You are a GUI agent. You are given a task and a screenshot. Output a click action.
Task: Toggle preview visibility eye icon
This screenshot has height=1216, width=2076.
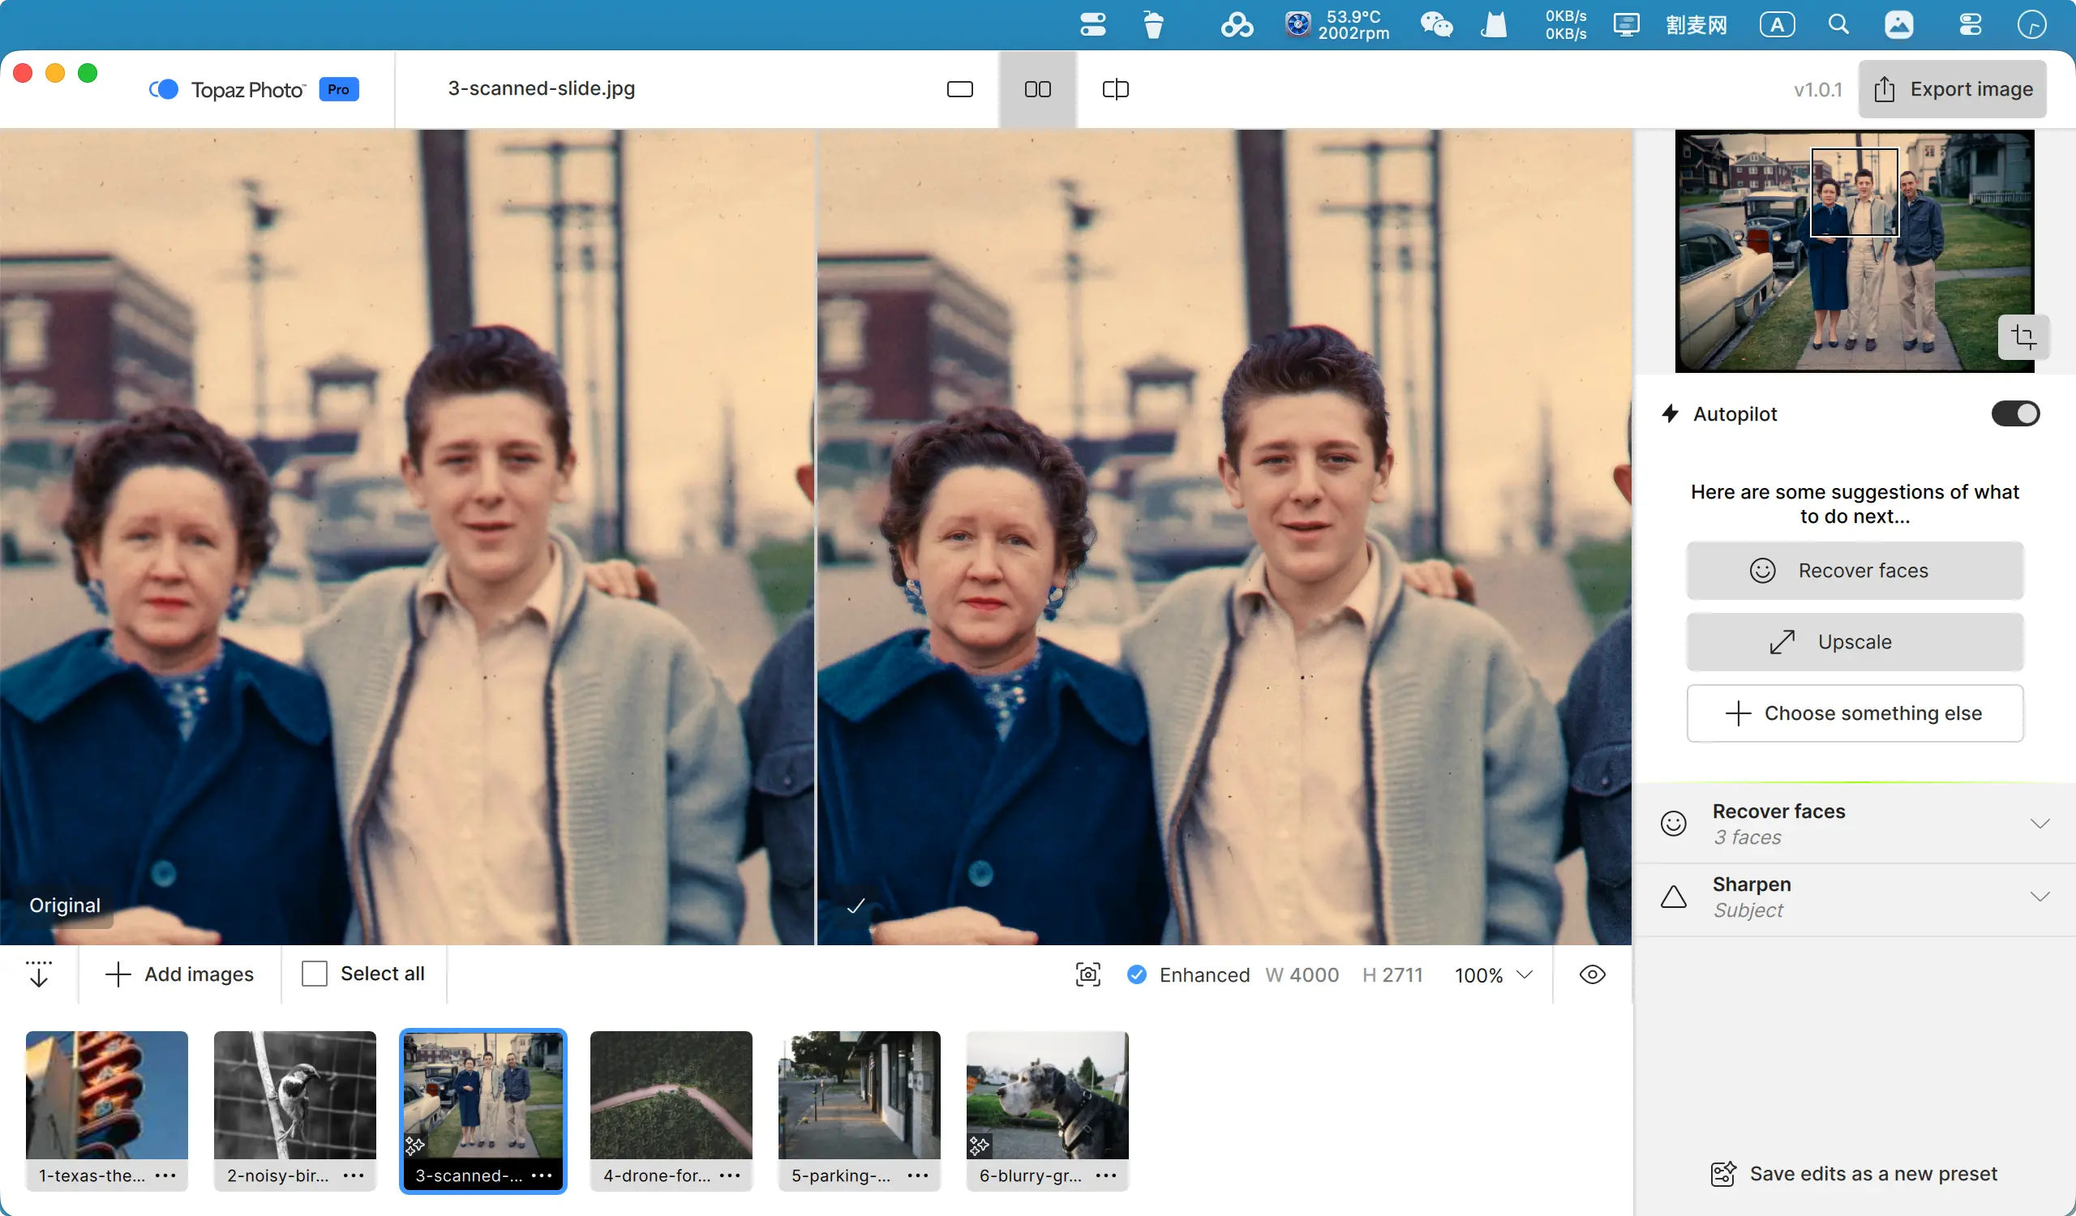pos(1592,974)
